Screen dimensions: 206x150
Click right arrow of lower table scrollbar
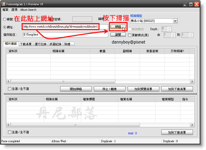pyautogui.click(x=192, y=125)
